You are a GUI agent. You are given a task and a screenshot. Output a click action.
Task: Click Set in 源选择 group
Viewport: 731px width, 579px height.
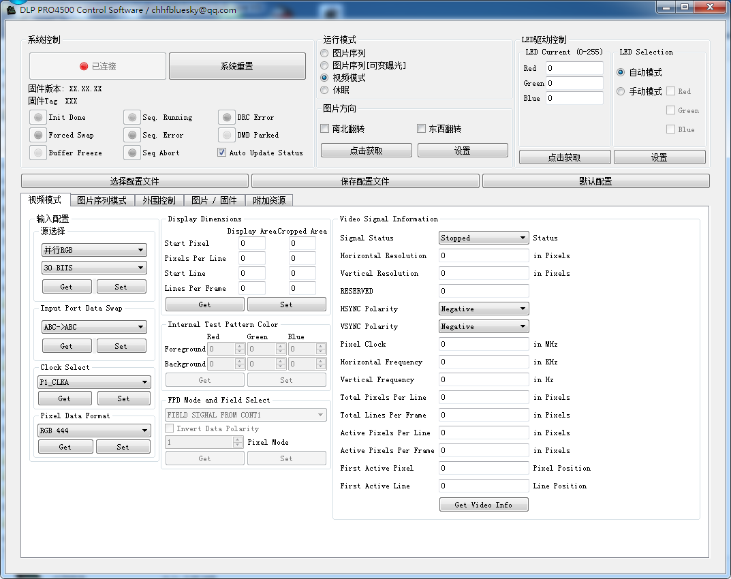point(121,287)
